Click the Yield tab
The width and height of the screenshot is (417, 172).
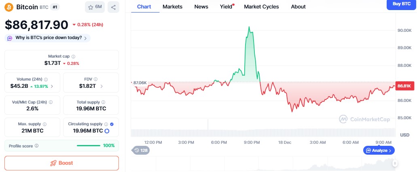226,6
